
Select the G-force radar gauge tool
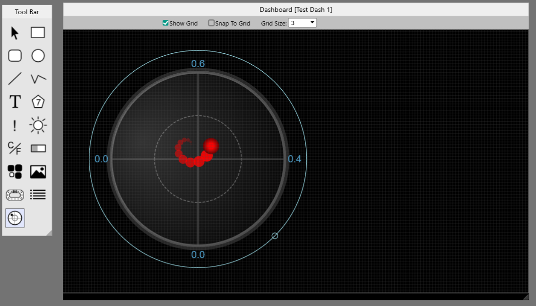[15, 218]
